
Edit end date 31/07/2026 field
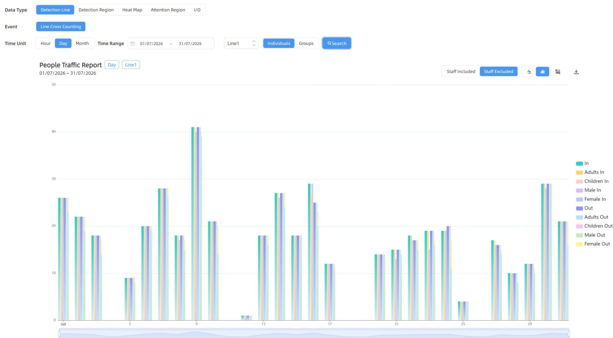pyautogui.click(x=190, y=44)
